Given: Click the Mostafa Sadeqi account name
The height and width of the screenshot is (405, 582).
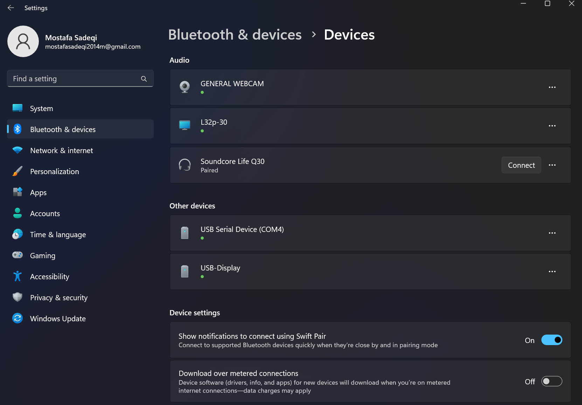Looking at the screenshot, I should [71, 37].
